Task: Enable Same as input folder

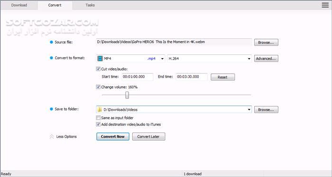Action: (98, 118)
